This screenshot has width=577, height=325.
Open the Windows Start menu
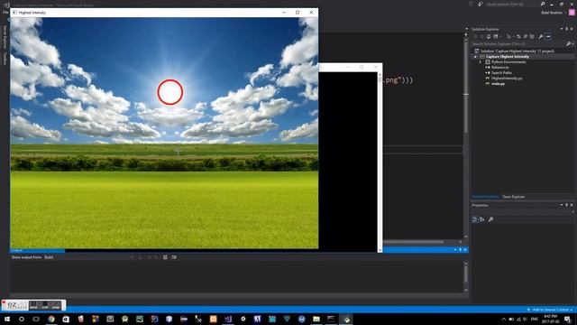click(7, 319)
